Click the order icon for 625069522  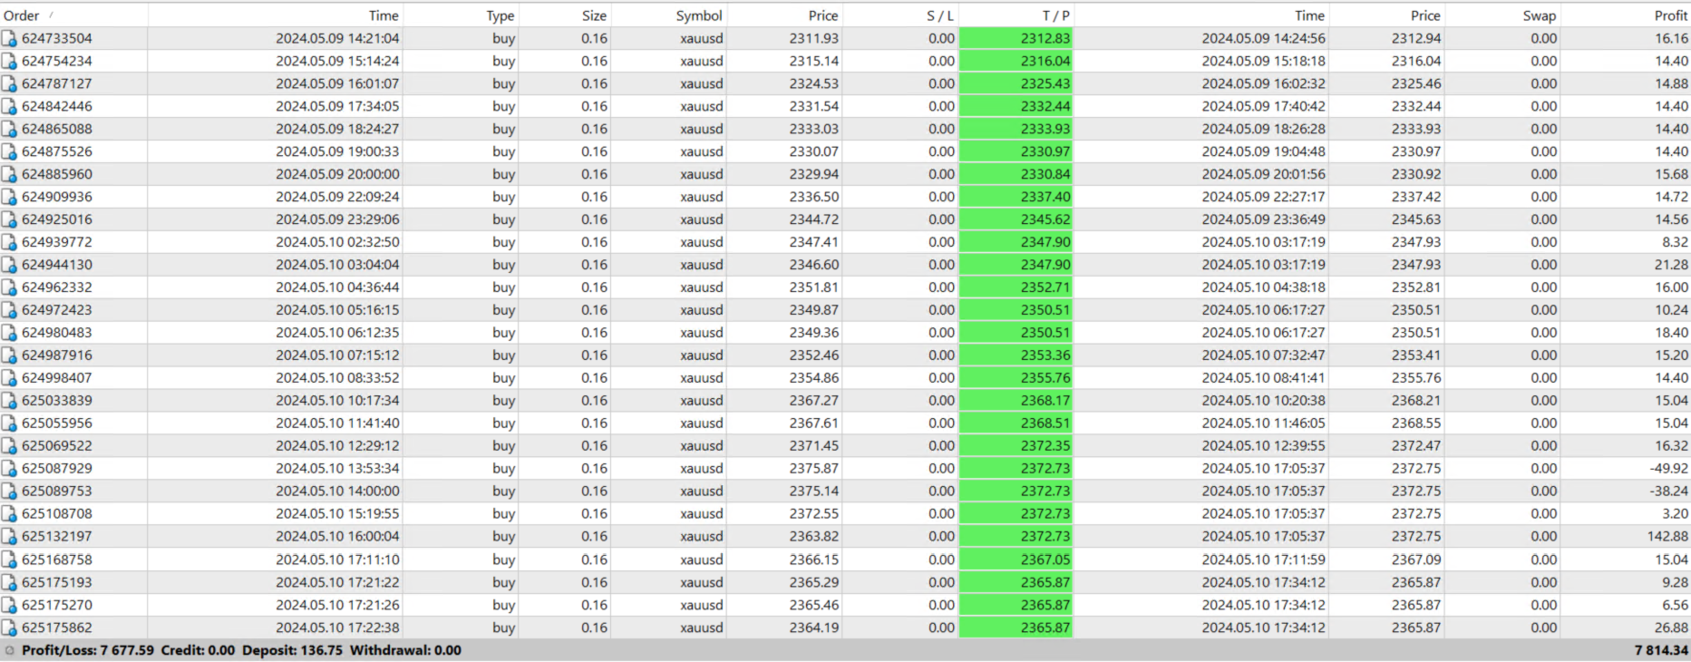[9, 446]
